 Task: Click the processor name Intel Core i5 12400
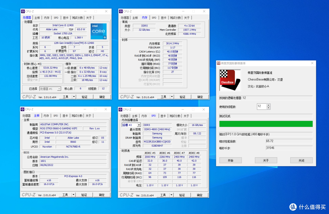click(63, 25)
